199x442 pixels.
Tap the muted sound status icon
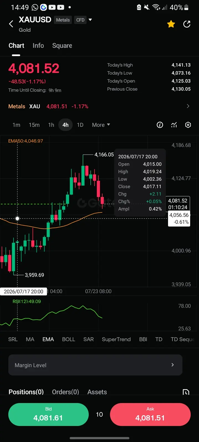147,7
